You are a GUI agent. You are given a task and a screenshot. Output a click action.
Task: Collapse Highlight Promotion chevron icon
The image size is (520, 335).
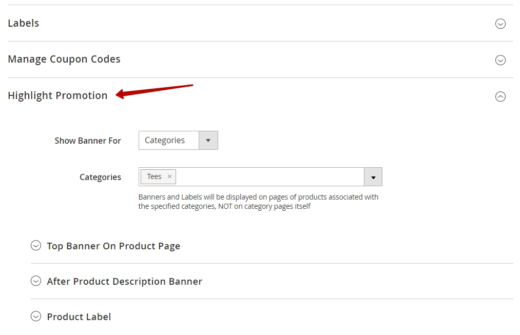pyautogui.click(x=500, y=96)
